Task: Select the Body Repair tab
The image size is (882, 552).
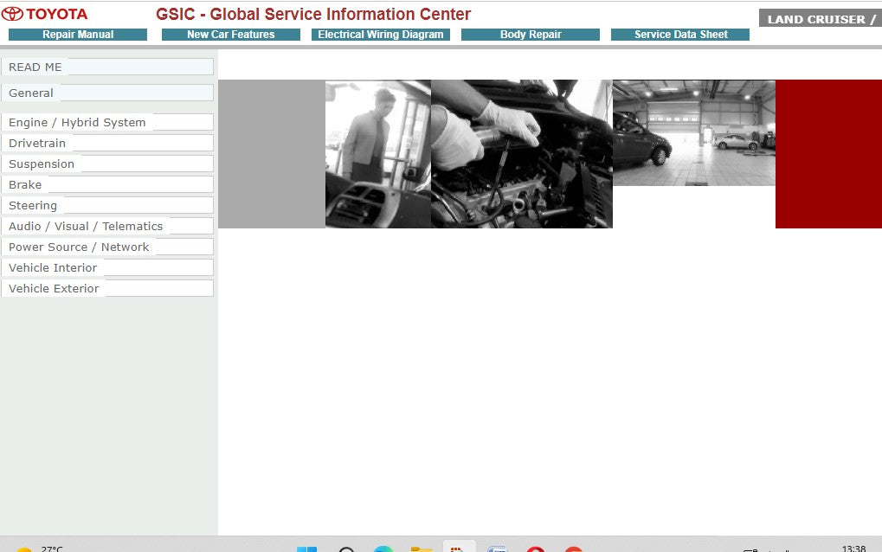Action: click(x=531, y=35)
